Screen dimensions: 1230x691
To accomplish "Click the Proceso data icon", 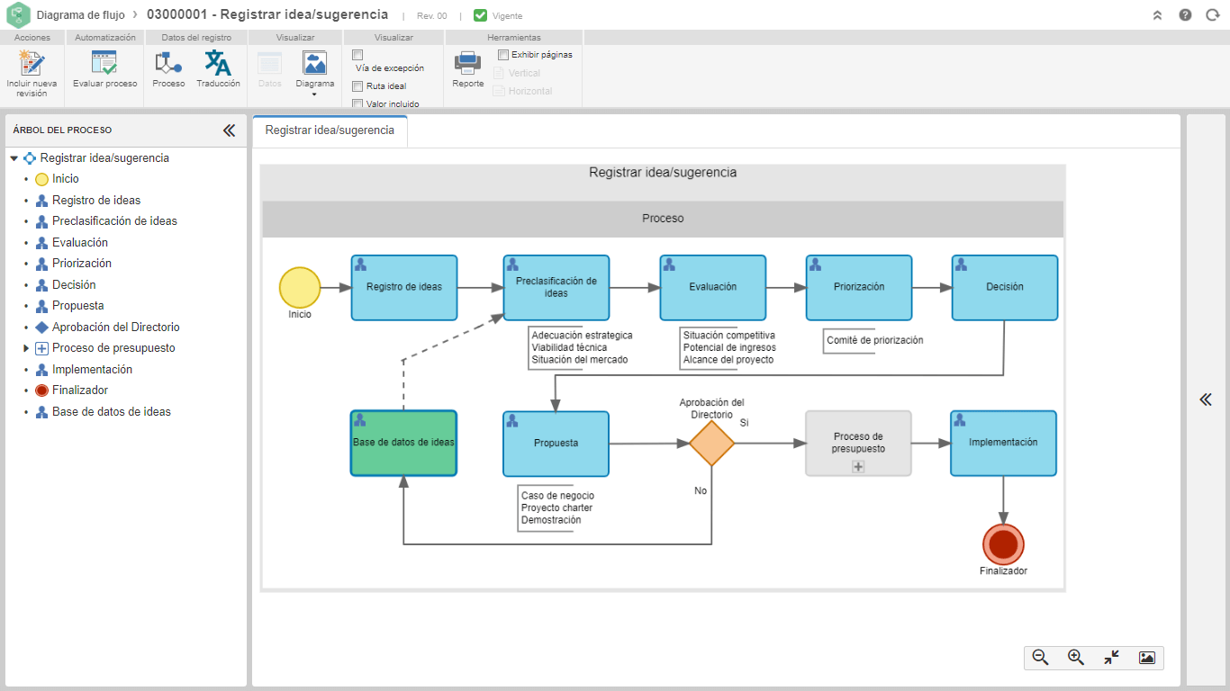I will pyautogui.click(x=168, y=63).
